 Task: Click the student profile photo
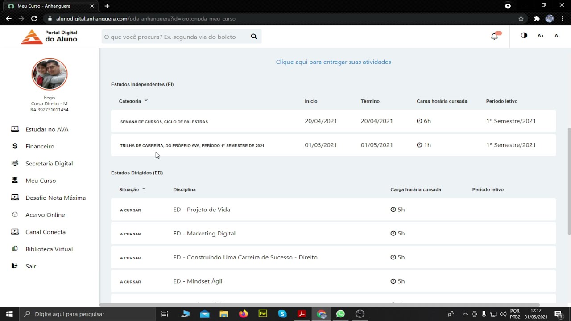tap(50, 74)
